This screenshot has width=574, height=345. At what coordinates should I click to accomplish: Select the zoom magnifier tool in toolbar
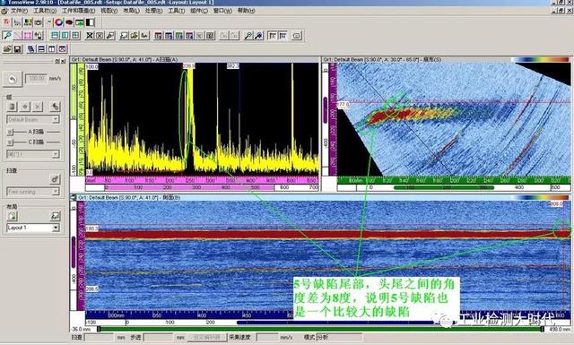click(x=7, y=36)
